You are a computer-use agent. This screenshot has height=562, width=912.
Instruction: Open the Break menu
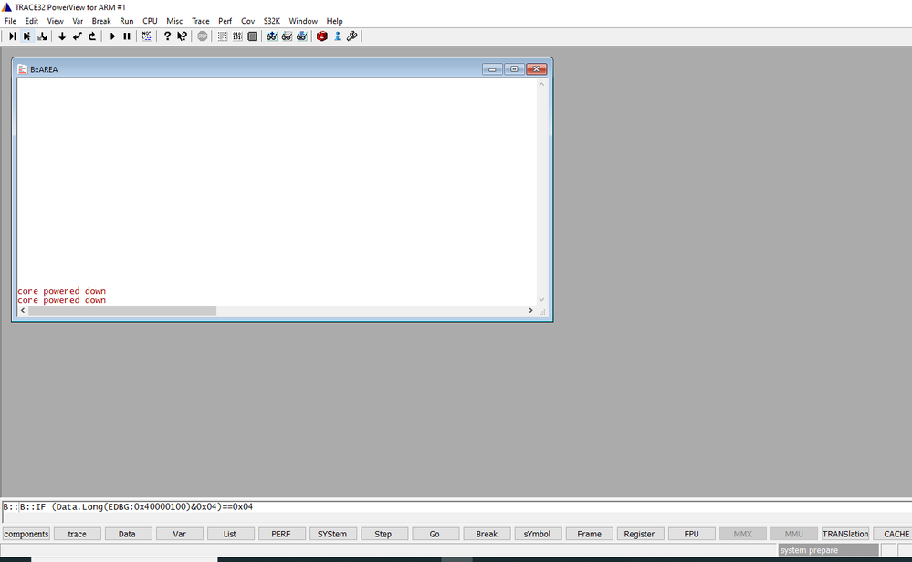pyautogui.click(x=101, y=21)
